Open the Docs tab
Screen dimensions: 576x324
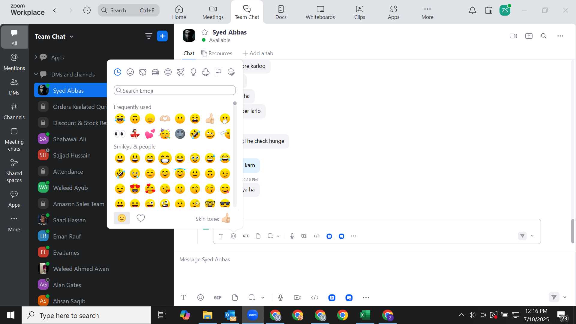(281, 12)
